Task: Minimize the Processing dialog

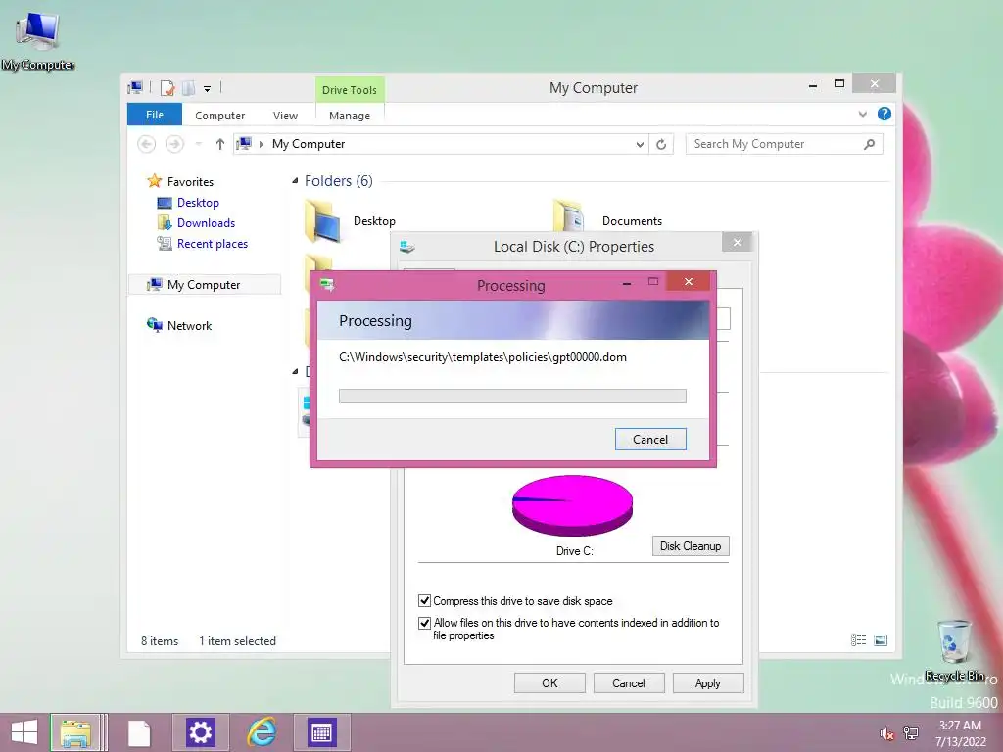Action: [627, 283]
